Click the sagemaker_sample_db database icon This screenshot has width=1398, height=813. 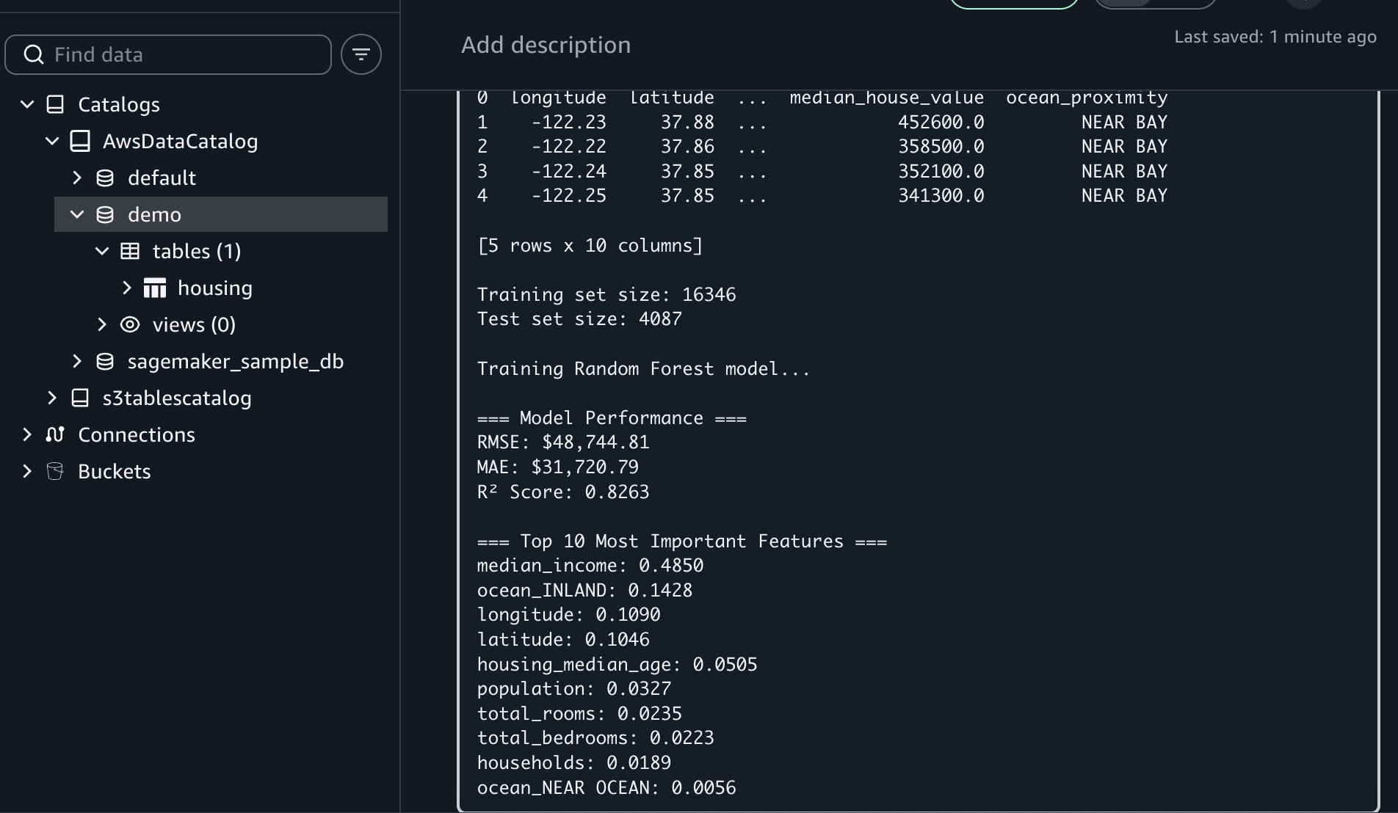[105, 361]
